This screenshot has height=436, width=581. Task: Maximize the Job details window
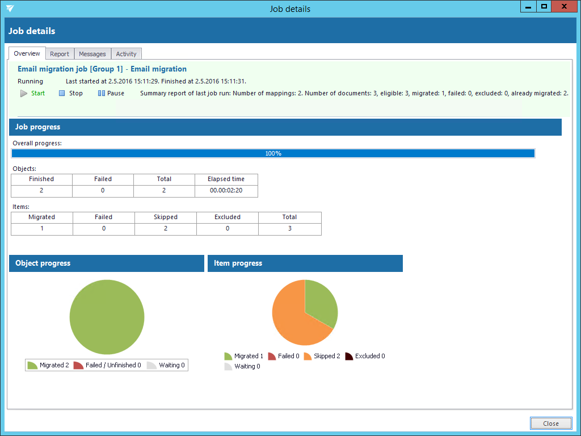[544, 7]
